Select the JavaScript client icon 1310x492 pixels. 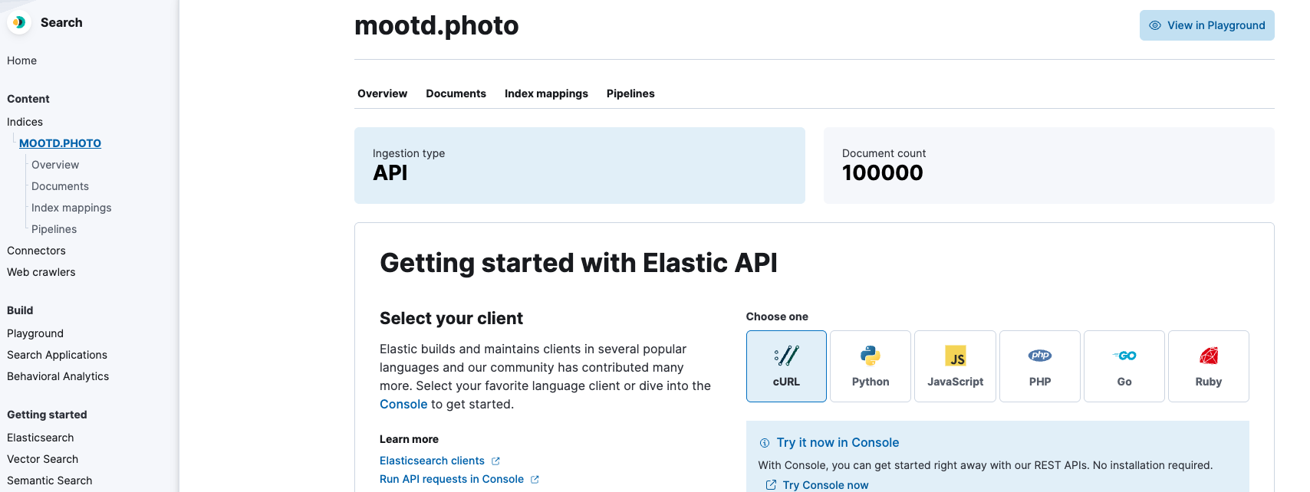point(956,356)
